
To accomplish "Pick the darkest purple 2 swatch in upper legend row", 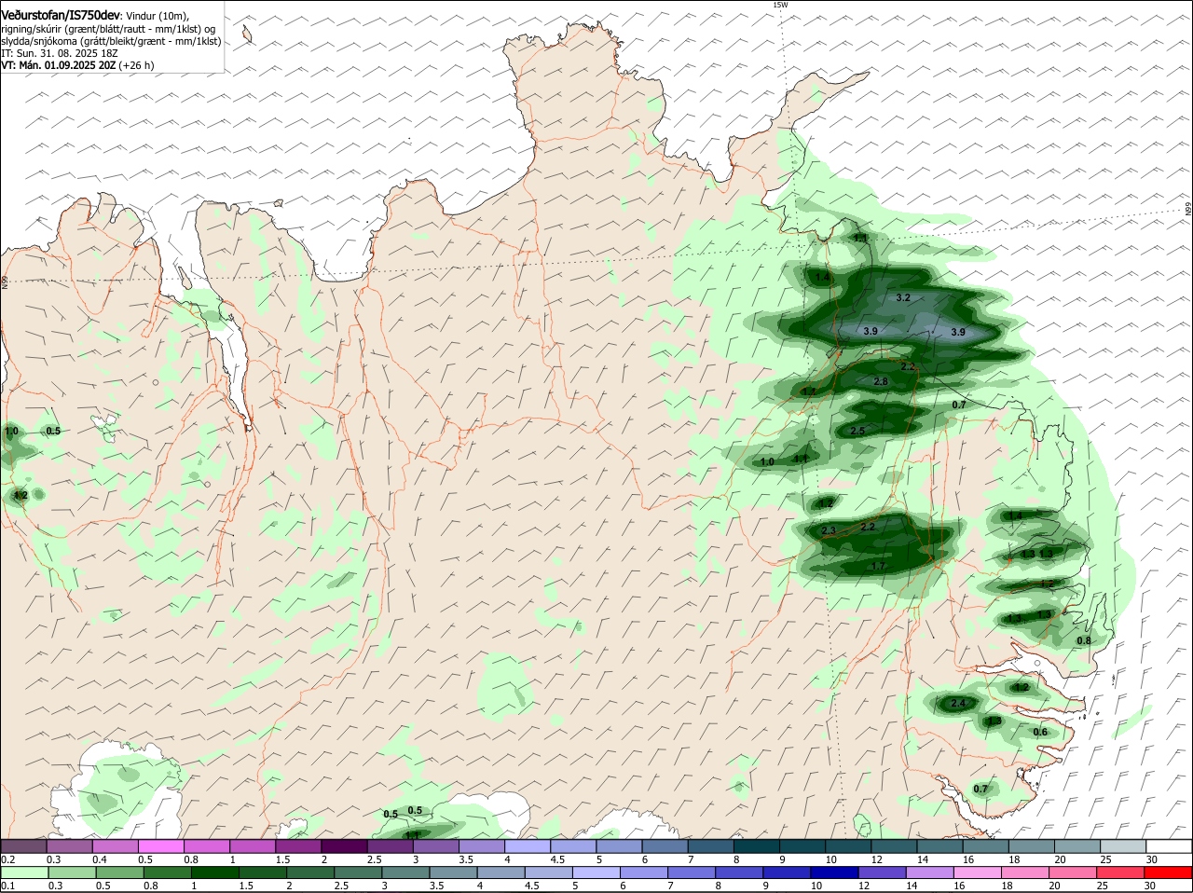I will [x=344, y=846].
